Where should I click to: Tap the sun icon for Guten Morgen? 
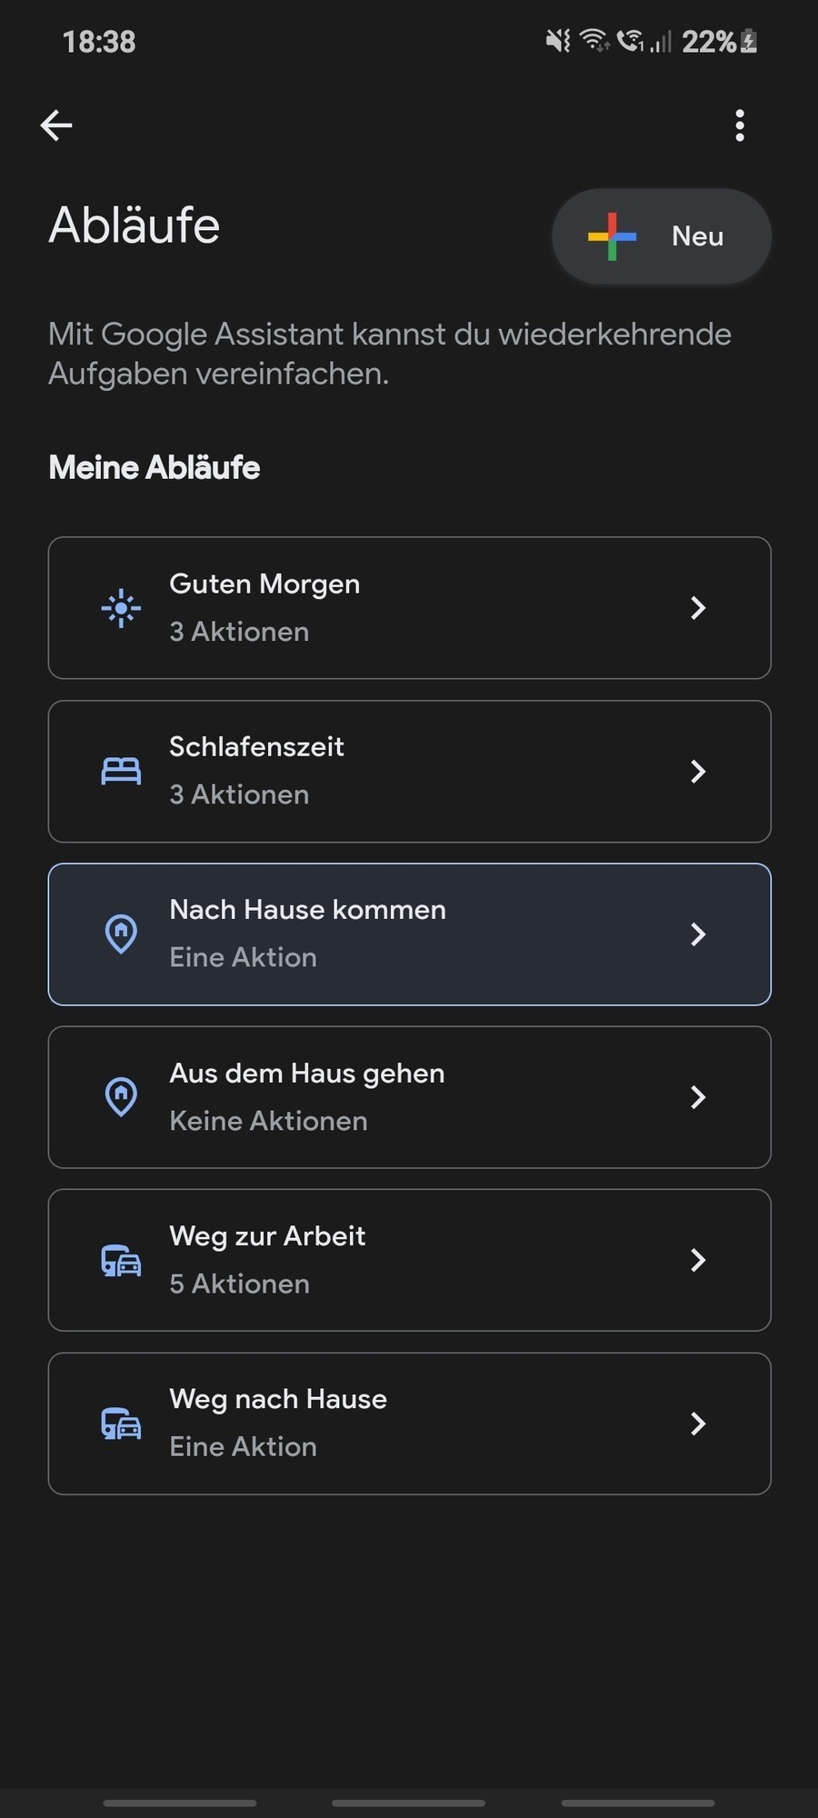pos(121,608)
